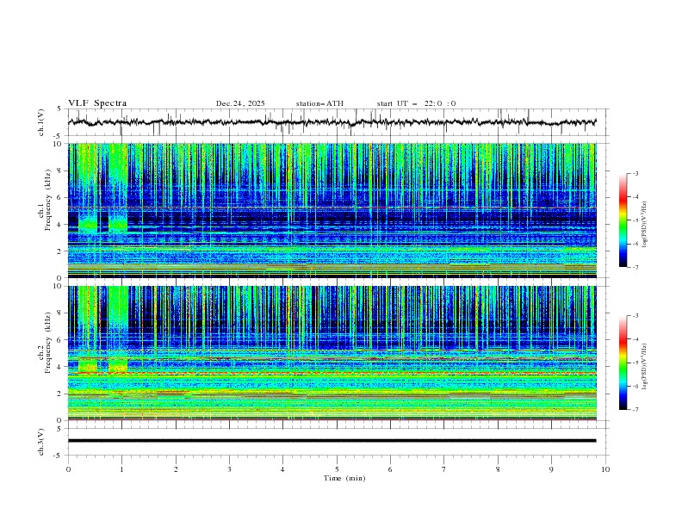
Task: Click the ch.1 spectrogram panel
Action: [332, 210]
